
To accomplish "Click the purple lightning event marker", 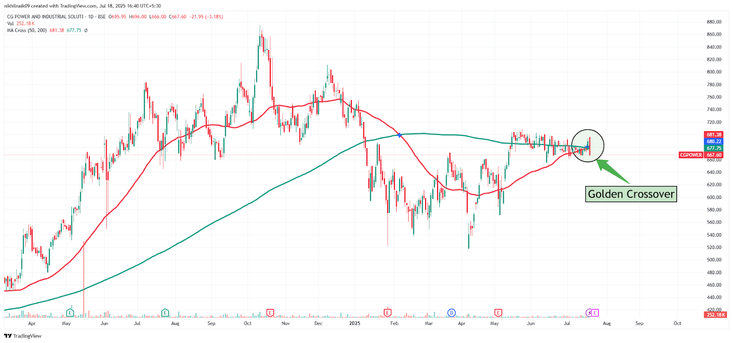I will point(589,313).
